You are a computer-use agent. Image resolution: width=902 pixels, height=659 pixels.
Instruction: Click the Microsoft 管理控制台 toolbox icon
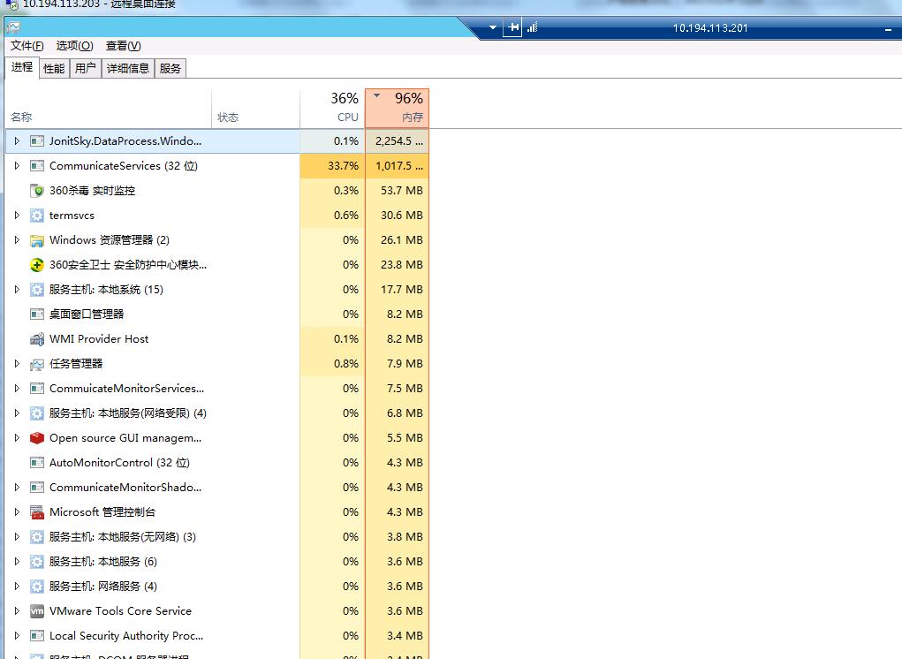(x=37, y=511)
